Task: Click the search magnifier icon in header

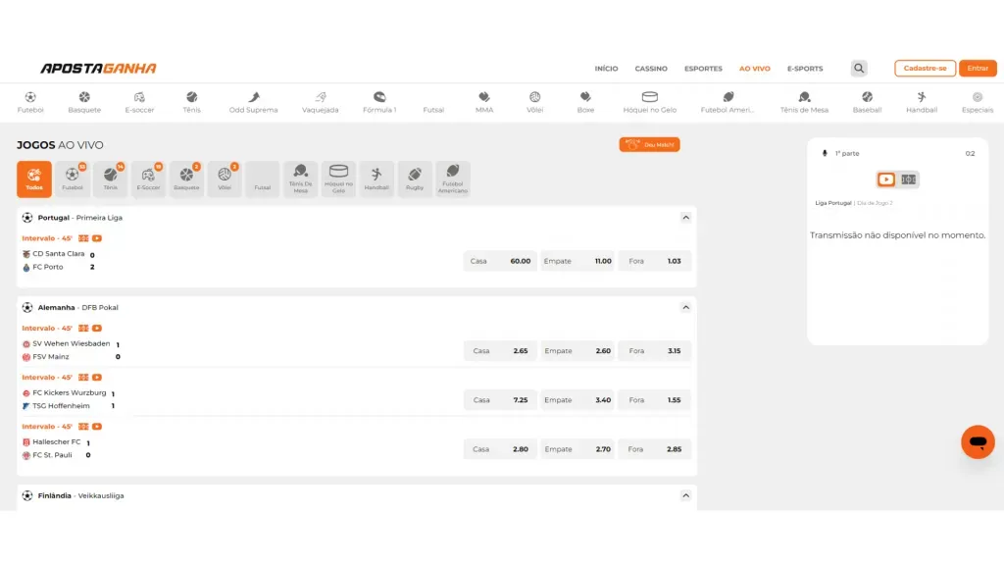Action: (859, 69)
